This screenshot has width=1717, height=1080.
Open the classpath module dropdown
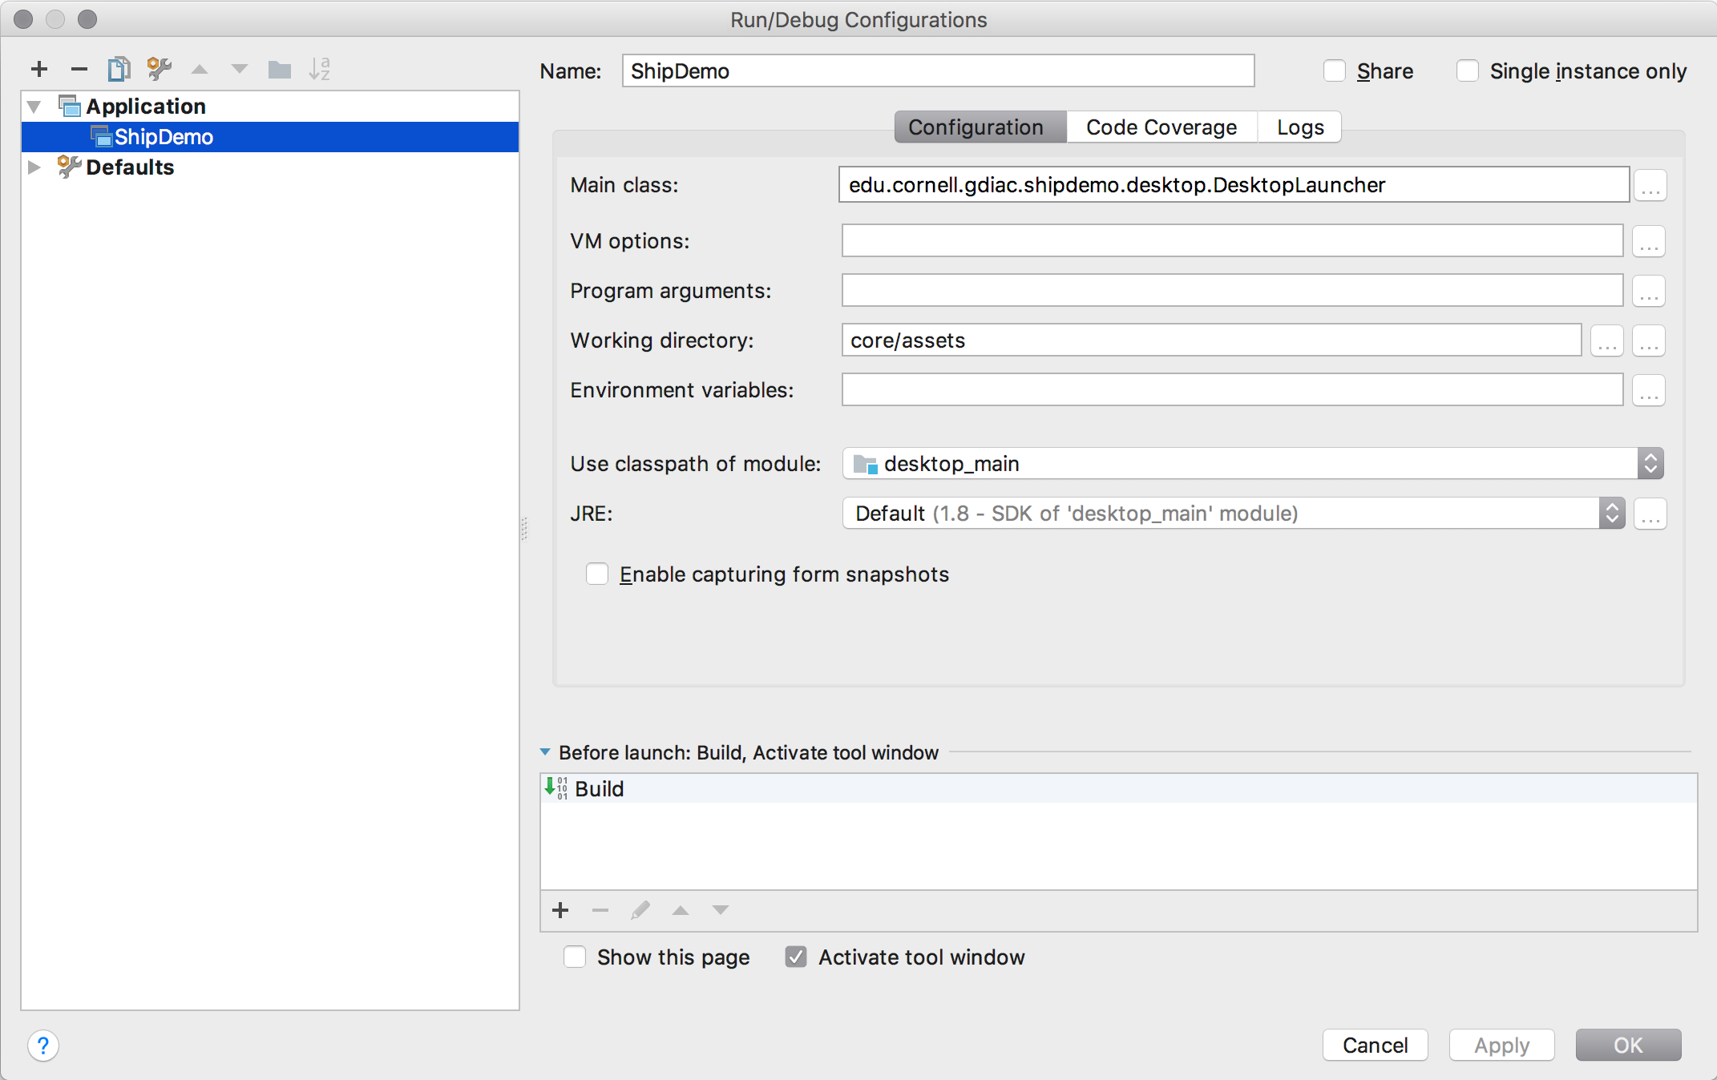tap(1650, 464)
